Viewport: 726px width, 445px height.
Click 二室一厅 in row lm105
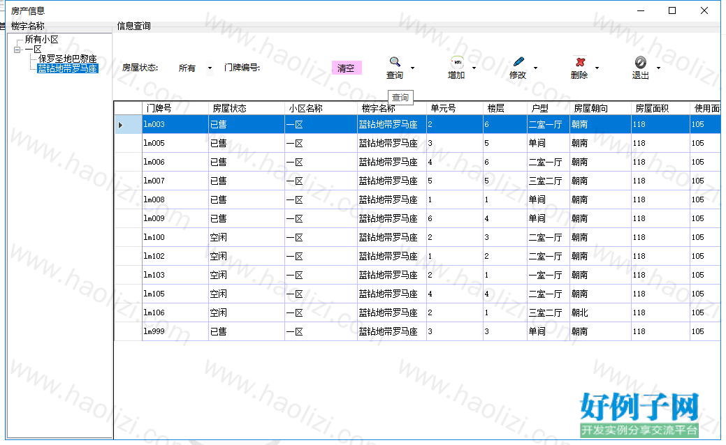tap(549, 294)
